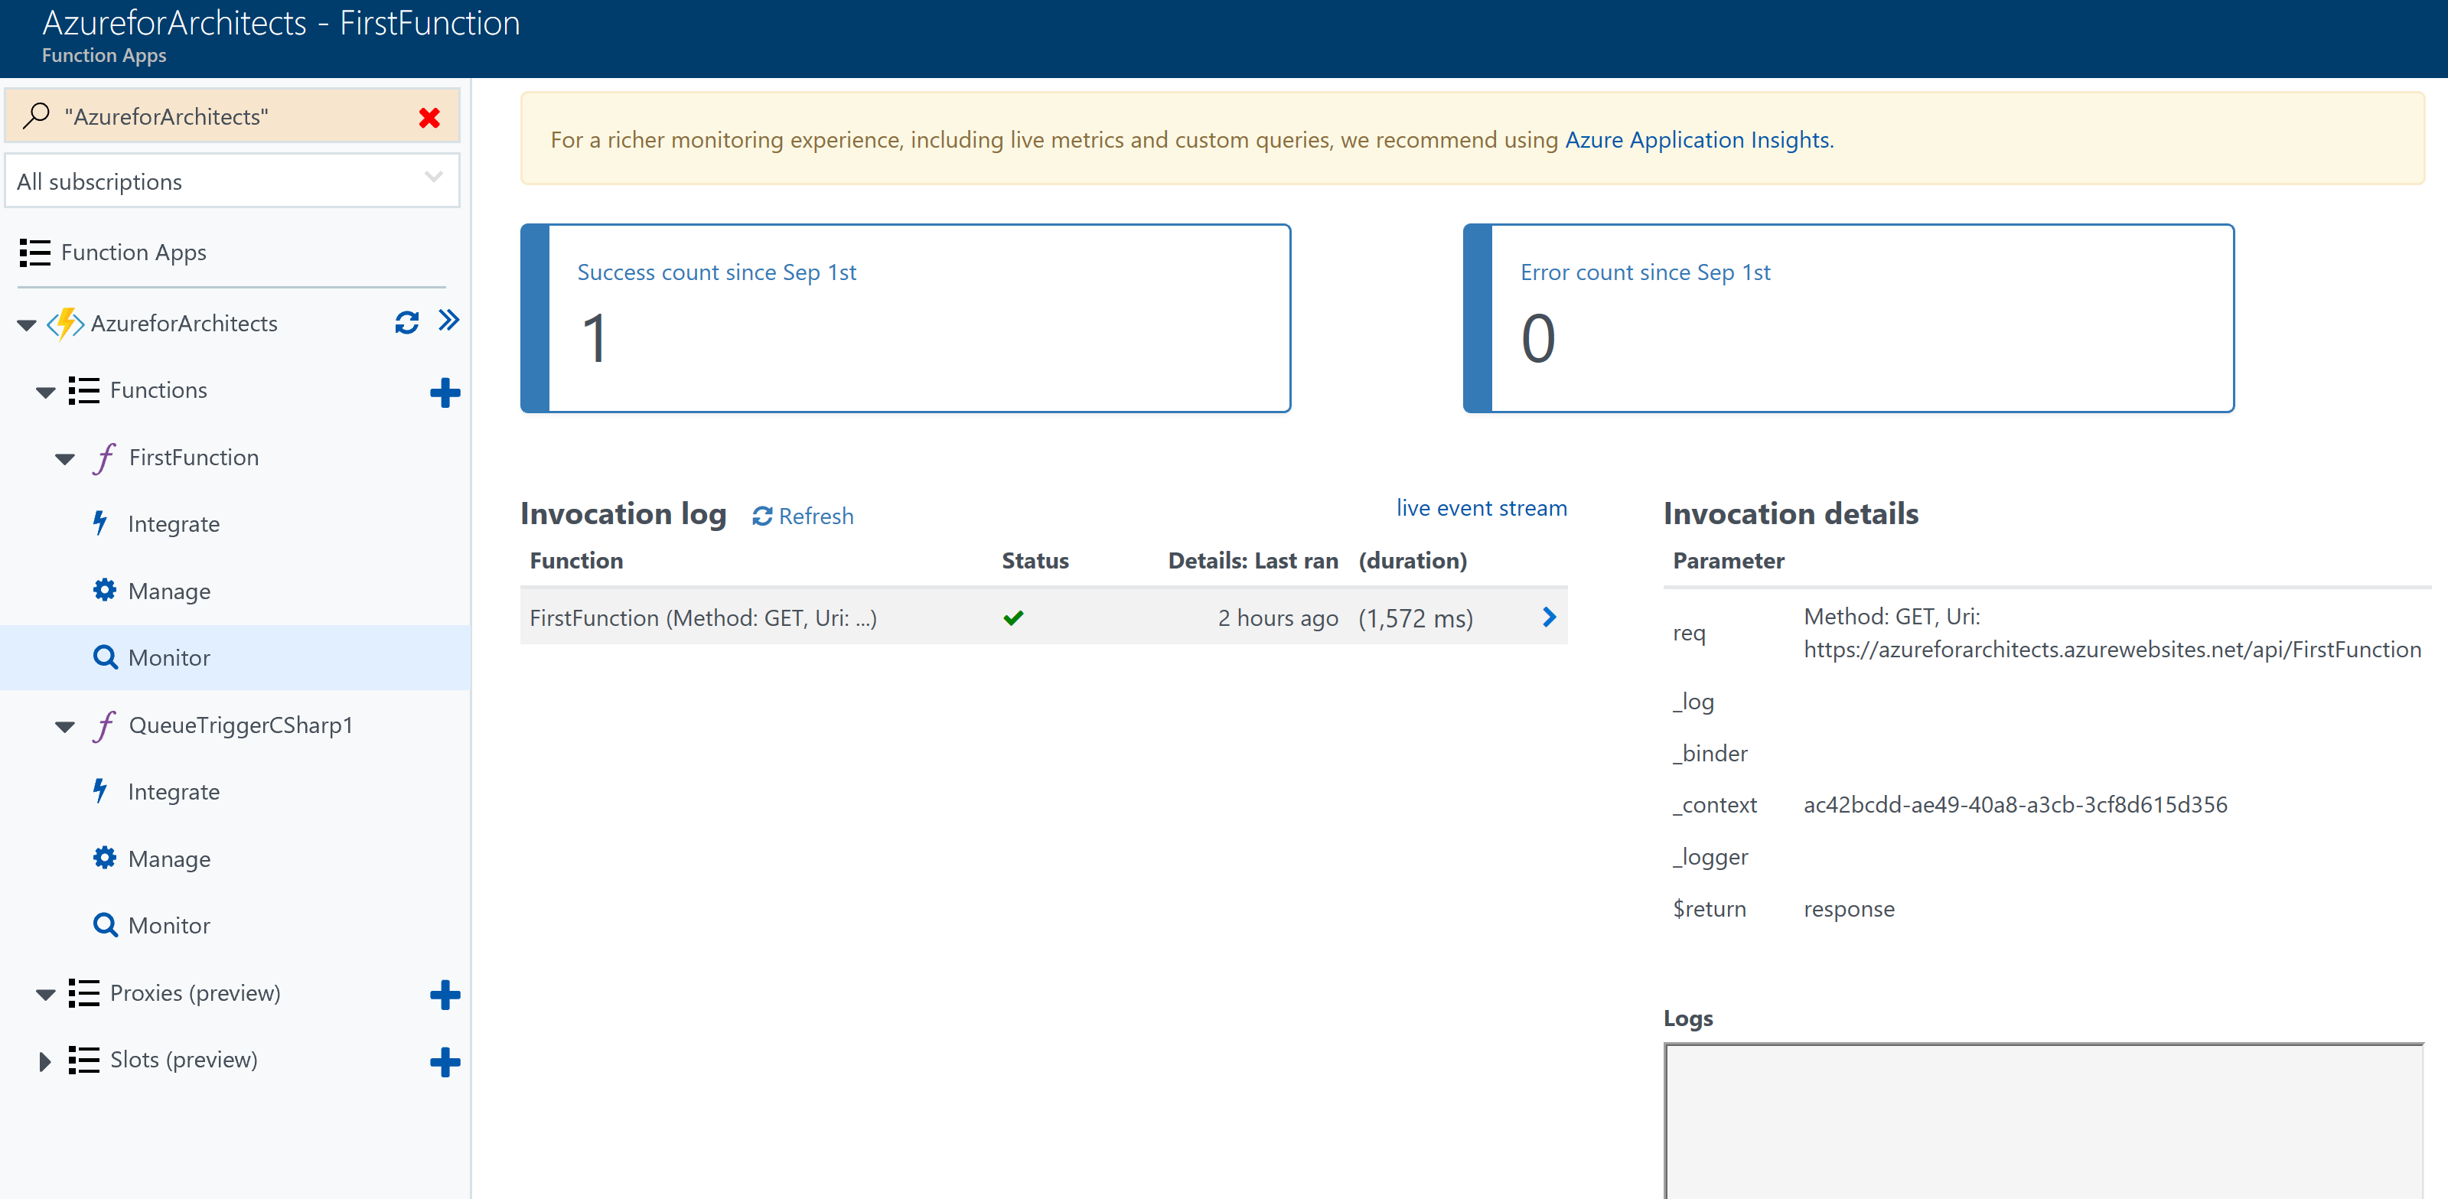Refresh the AzureforArchitects function app
The width and height of the screenshot is (2448, 1199).
[407, 323]
